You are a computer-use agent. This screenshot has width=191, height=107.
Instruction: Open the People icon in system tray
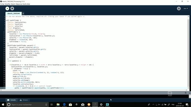pos(149,104)
